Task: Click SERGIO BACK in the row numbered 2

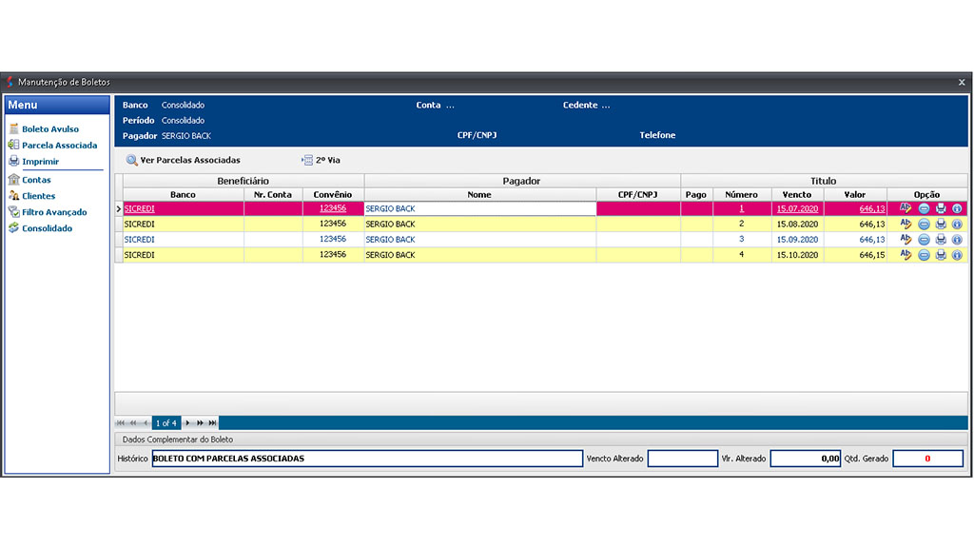Action: 390,225
